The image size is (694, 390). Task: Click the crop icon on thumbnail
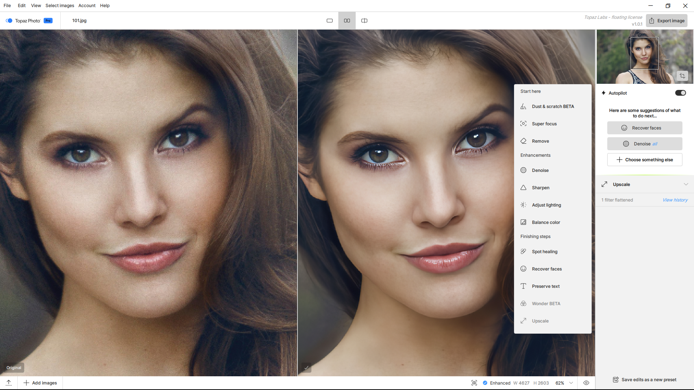pyautogui.click(x=682, y=76)
